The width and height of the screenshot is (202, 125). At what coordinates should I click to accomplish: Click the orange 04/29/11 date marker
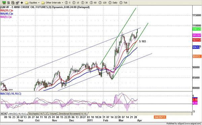160,117
